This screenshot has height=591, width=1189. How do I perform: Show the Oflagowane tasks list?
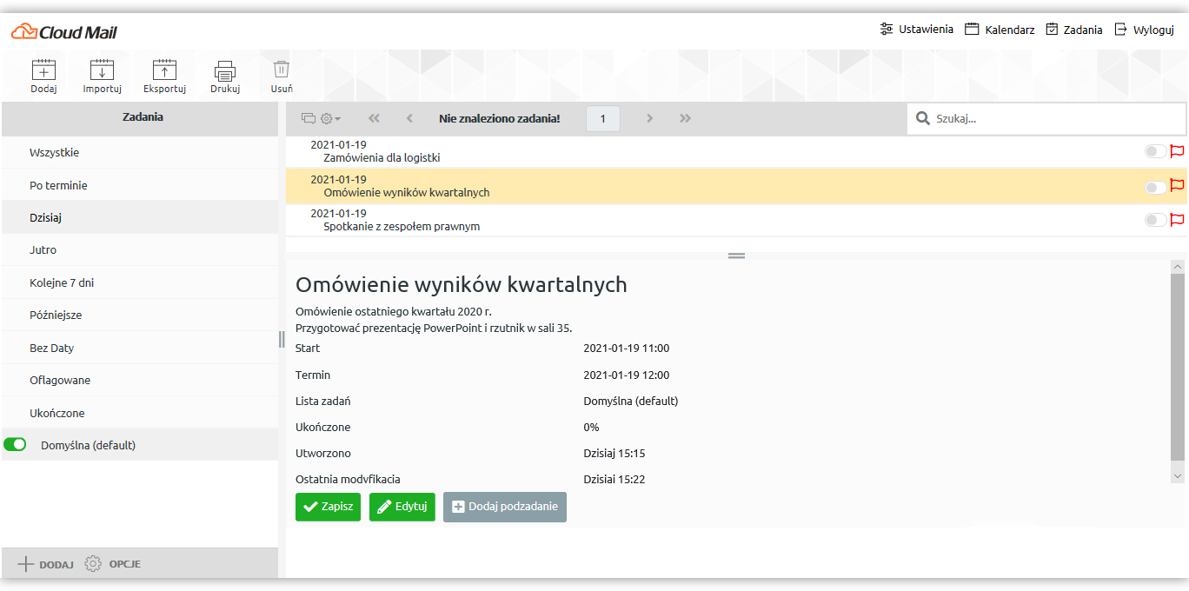[60, 380]
